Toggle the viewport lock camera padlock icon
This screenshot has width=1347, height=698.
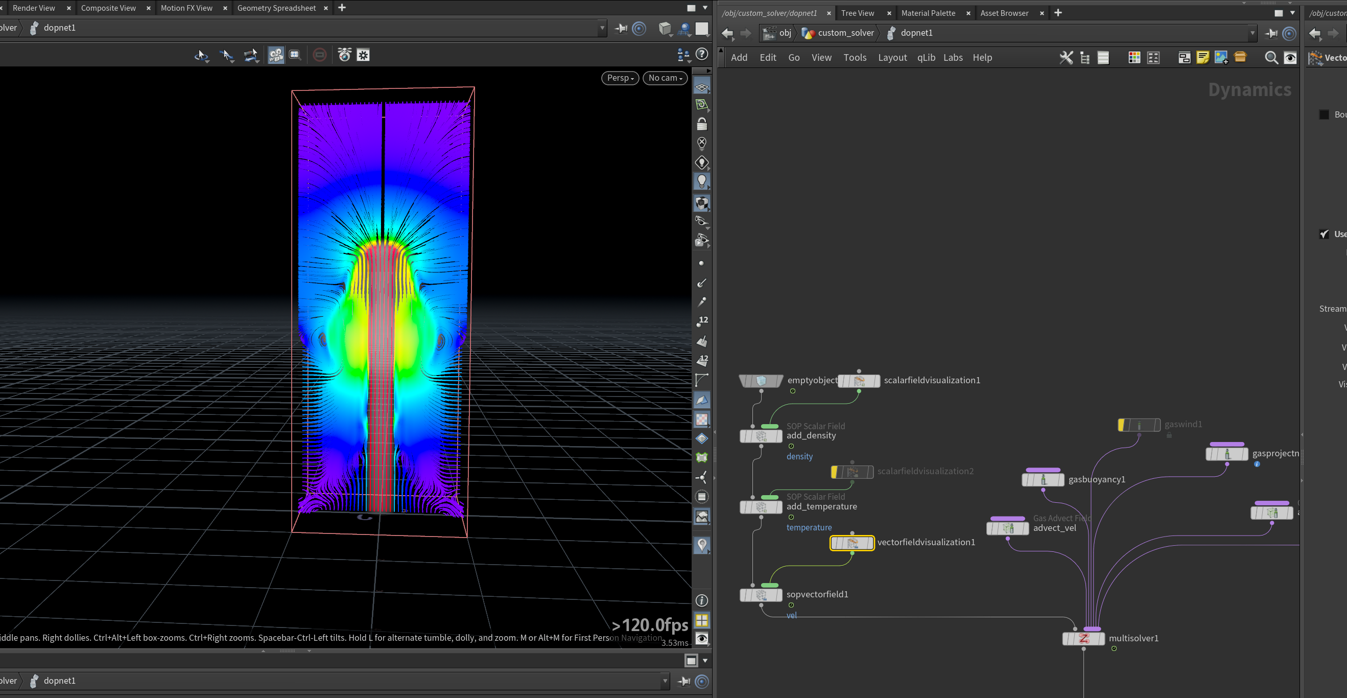[x=702, y=124]
